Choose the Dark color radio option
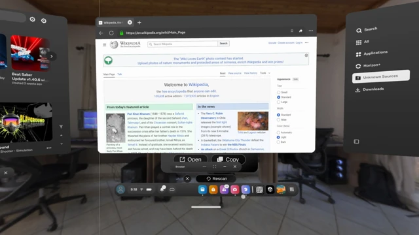The width and height of the screenshot is (419, 235). (x=278, y=142)
